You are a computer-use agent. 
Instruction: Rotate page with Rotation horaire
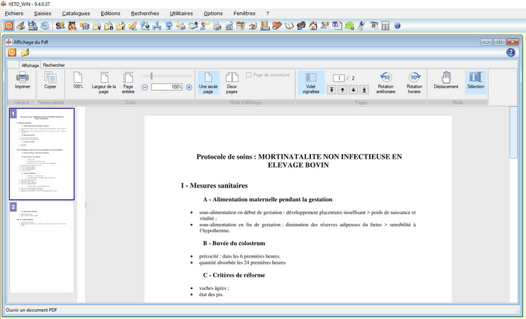(414, 83)
